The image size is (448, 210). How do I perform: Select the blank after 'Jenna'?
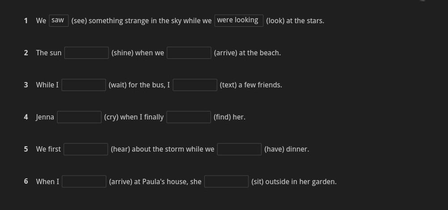coord(79,117)
